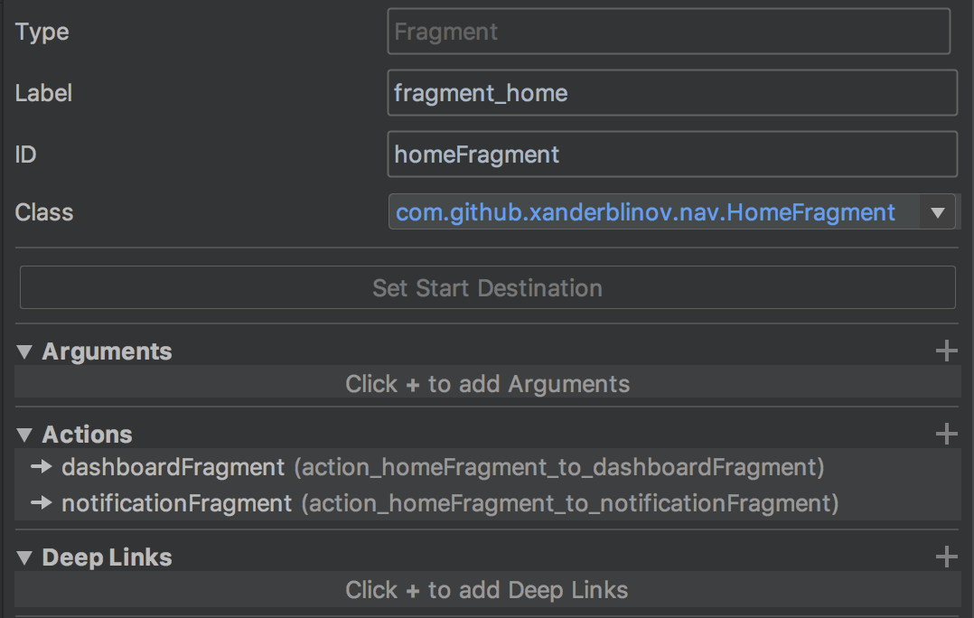The image size is (974, 618).
Task: Click the arrow icon beside notificationFragment action
Action: [42, 503]
